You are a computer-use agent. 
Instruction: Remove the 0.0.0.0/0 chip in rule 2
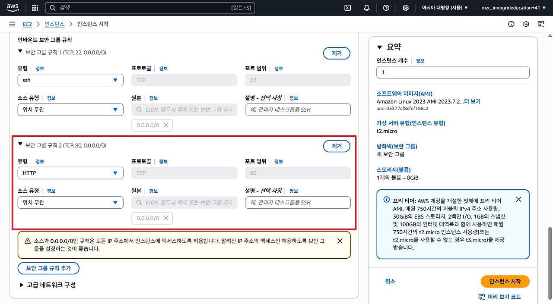(166, 218)
